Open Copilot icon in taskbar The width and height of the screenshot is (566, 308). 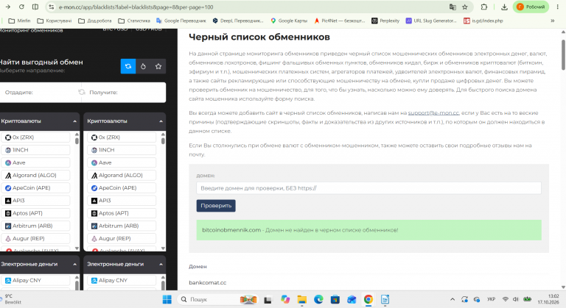pos(285,299)
